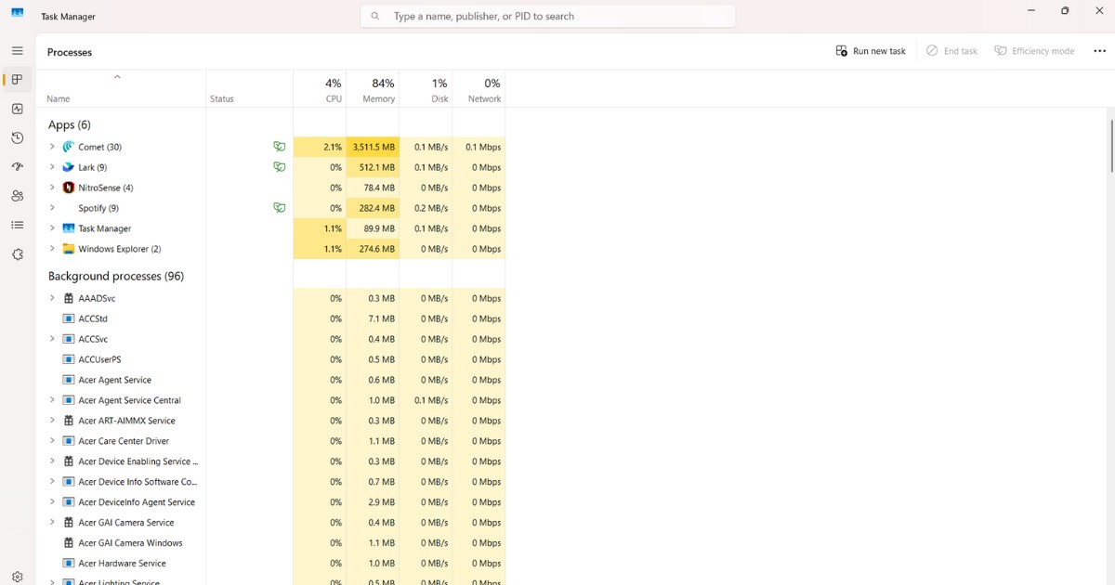Image resolution: width=1115 pixels, height=585 pixels.
Task: Click the Run new task button
Action: (870, 51)
